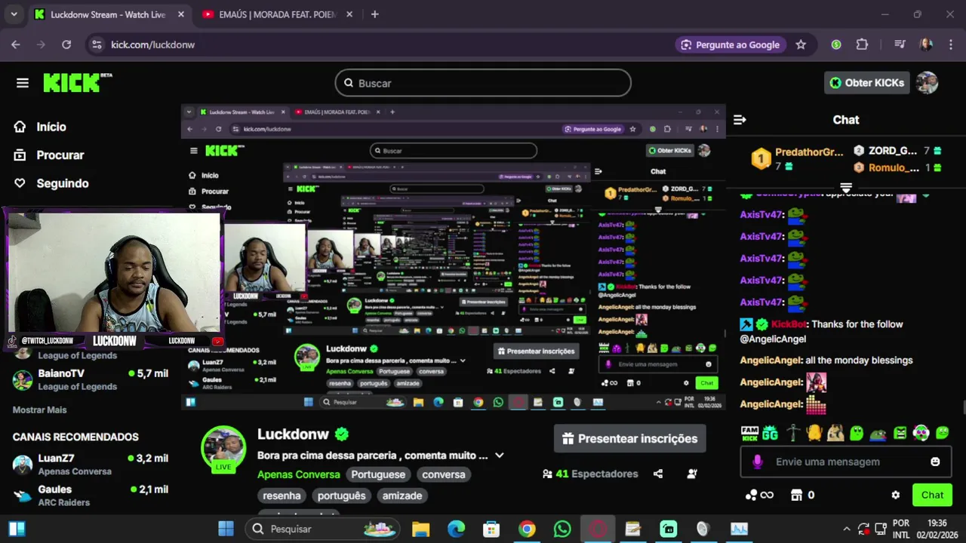
Task: Click PredathorGr leaderboard entry
Action: (x=798, y=158)
